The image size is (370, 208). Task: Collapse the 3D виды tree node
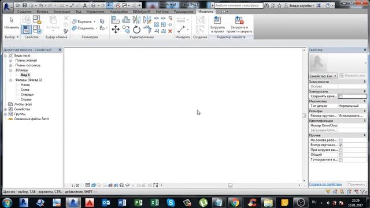click(10, 70)
